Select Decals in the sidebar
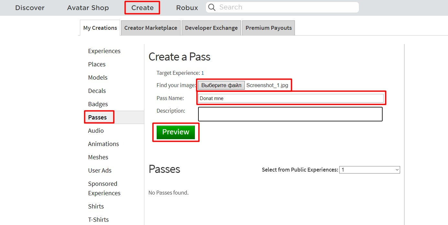The width and height of the screenshot is (448, 225). click(x=97, y=91)
